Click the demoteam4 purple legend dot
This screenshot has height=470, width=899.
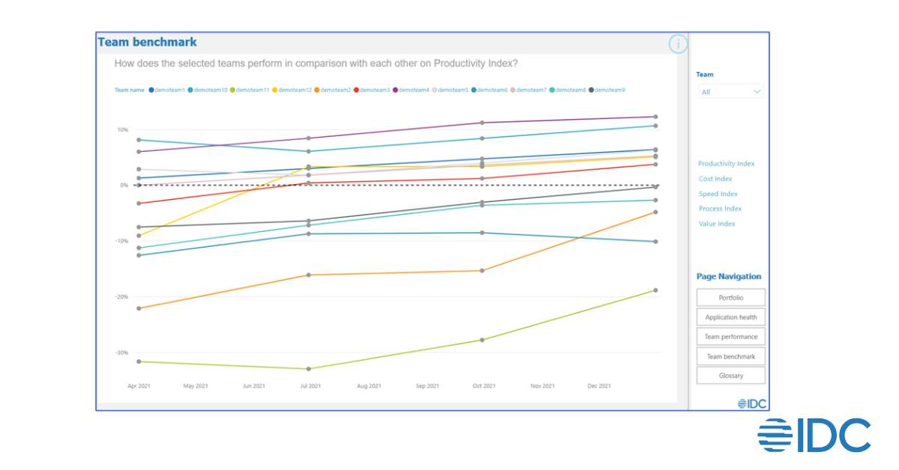point(396,90)
